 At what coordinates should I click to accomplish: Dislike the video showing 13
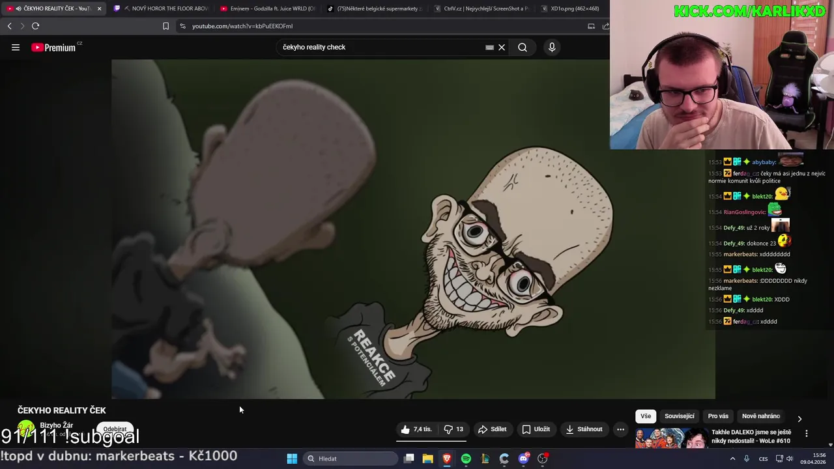pyautogui.click(x=453, y=429)
